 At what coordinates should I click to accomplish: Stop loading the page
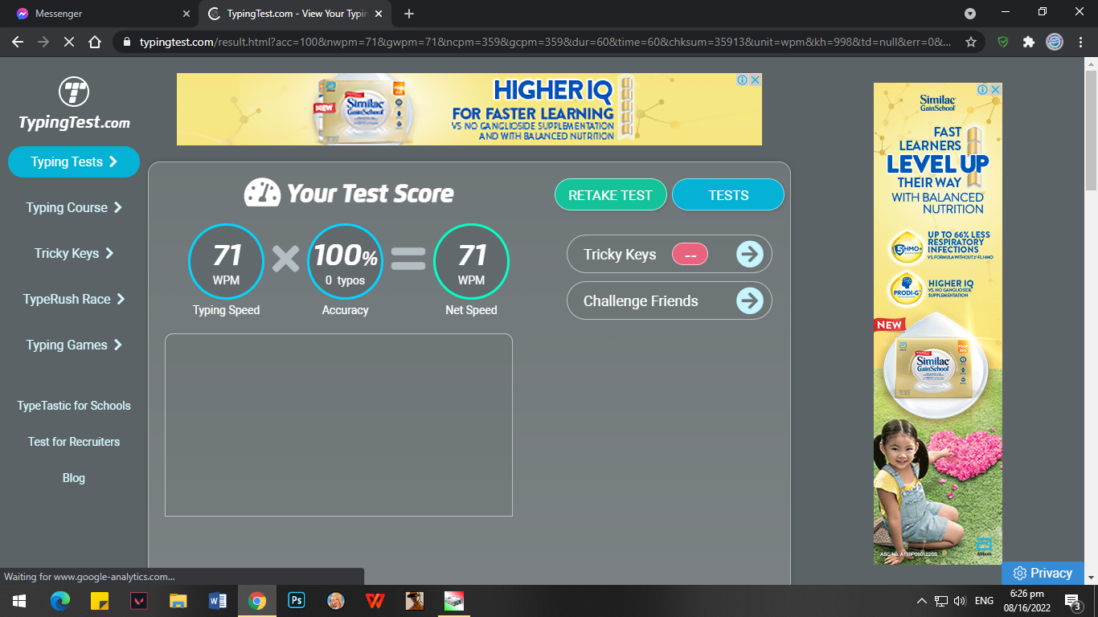[69, 42]
